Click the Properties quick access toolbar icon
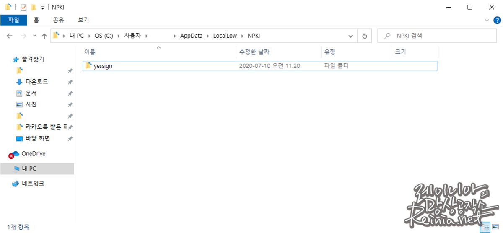This screenshot has height=233, width=503. pos(23,7)
